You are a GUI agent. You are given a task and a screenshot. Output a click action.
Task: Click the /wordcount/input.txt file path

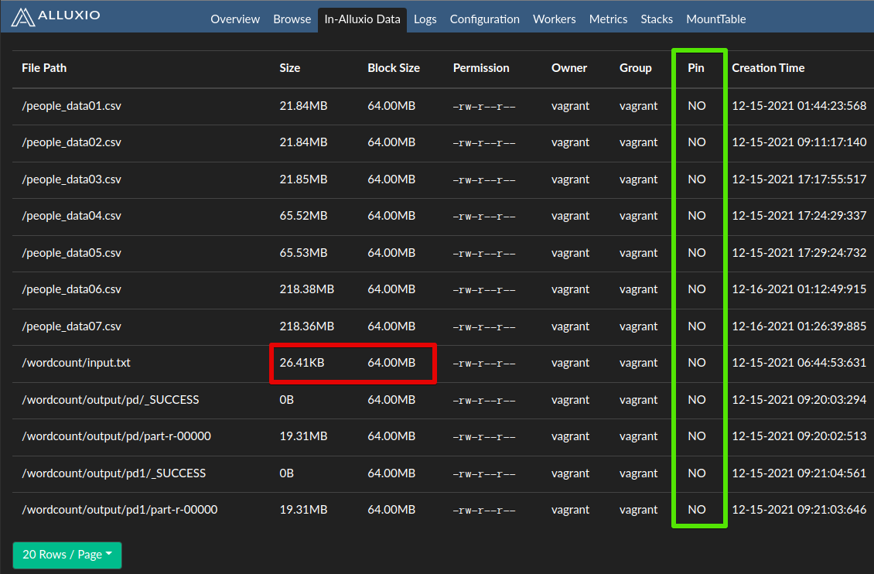point(77,363)
